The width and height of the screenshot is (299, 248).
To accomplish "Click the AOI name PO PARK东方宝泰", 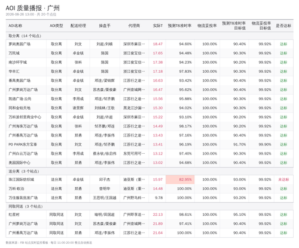I will click(23, 144).
